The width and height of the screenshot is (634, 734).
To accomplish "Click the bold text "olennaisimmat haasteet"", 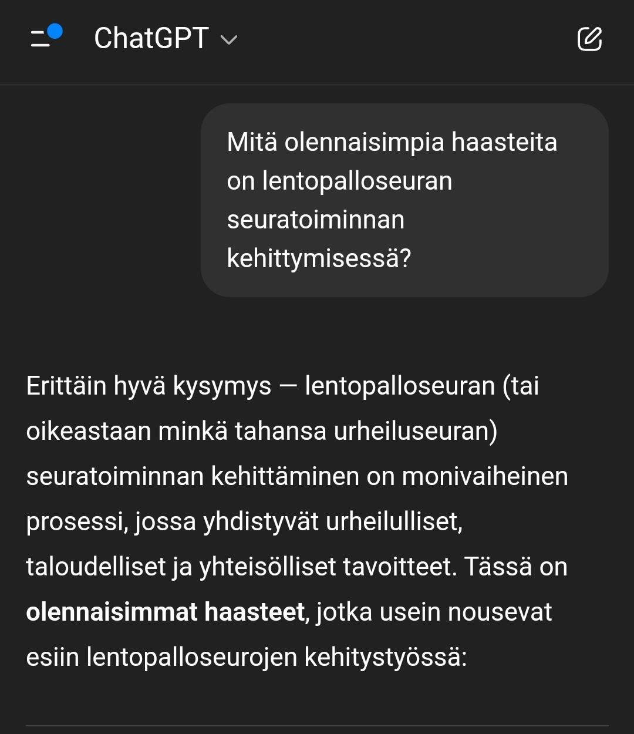I will (165, 612).
